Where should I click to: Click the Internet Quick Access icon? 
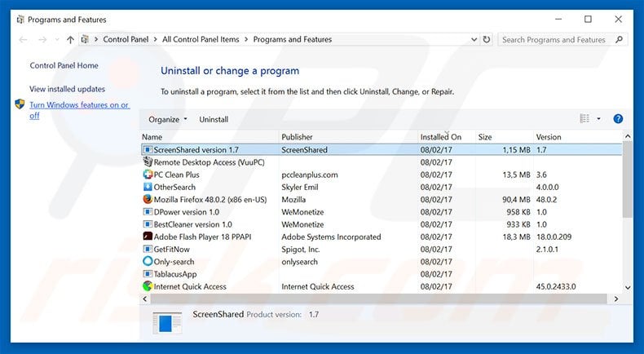point(148,286)
